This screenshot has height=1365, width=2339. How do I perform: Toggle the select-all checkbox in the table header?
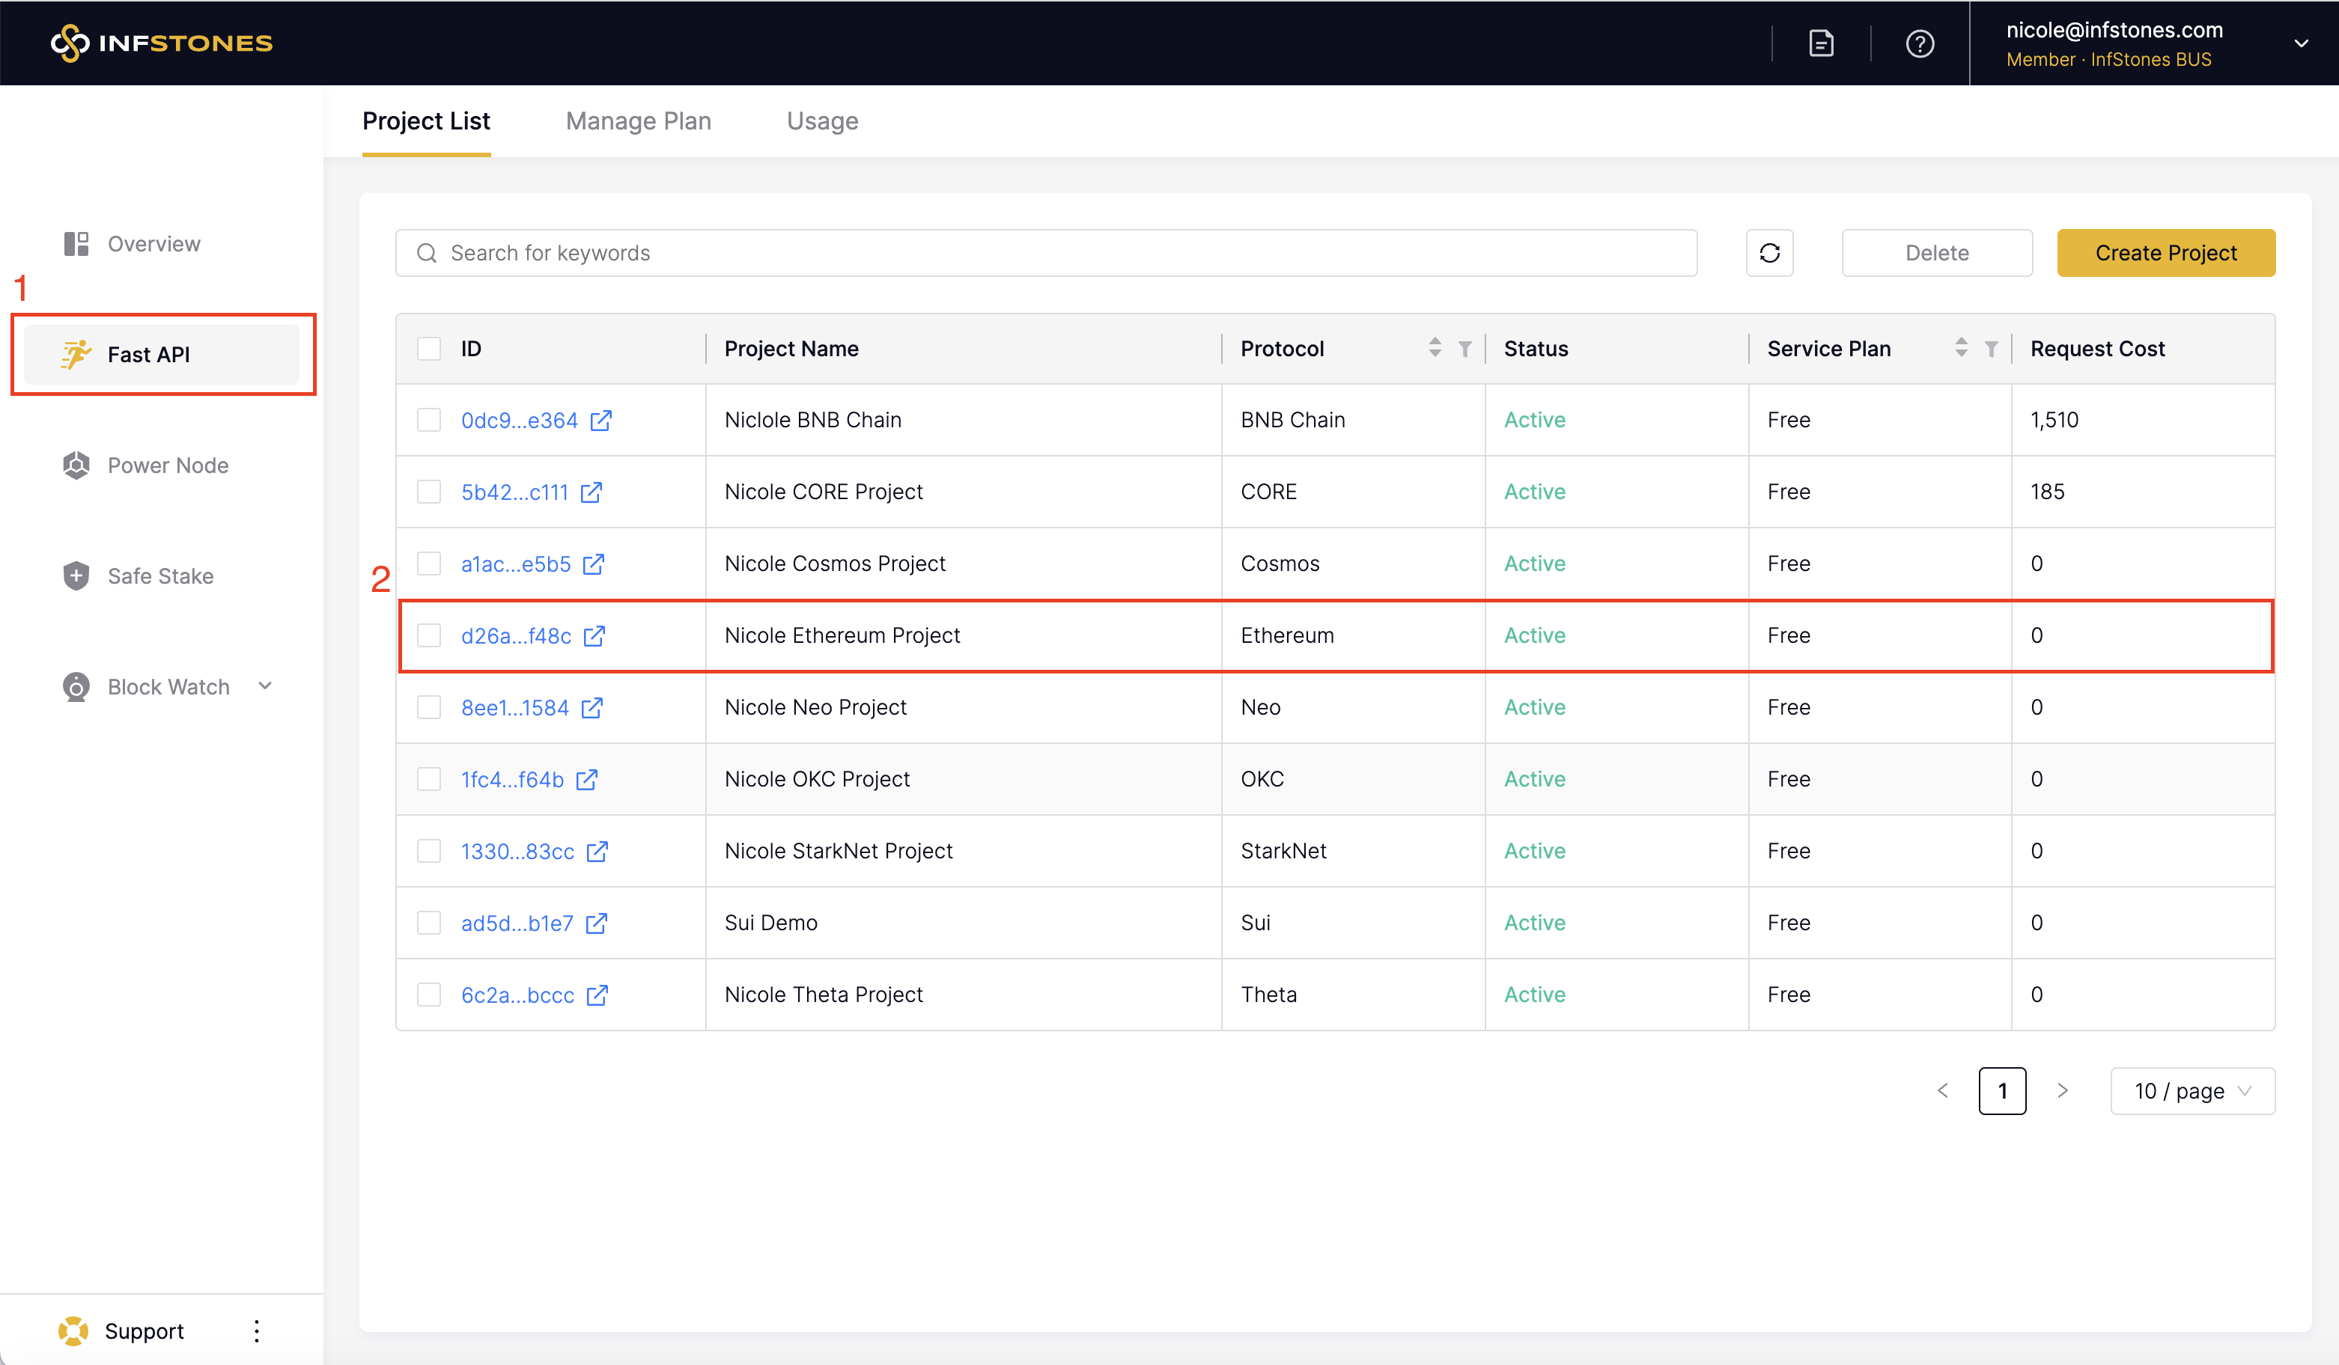(429, 349)
